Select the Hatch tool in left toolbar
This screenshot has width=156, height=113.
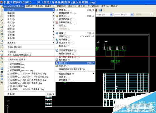(x=2, y=72)
